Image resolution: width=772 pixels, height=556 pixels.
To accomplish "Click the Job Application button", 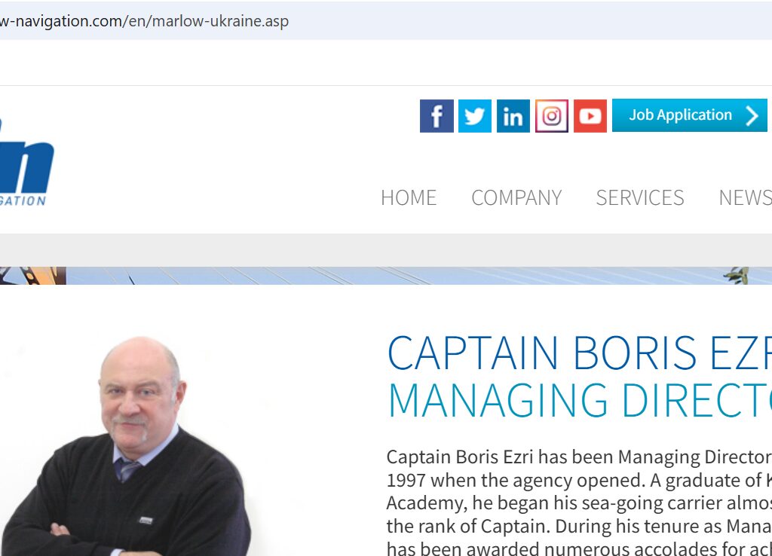I will 689,115.
